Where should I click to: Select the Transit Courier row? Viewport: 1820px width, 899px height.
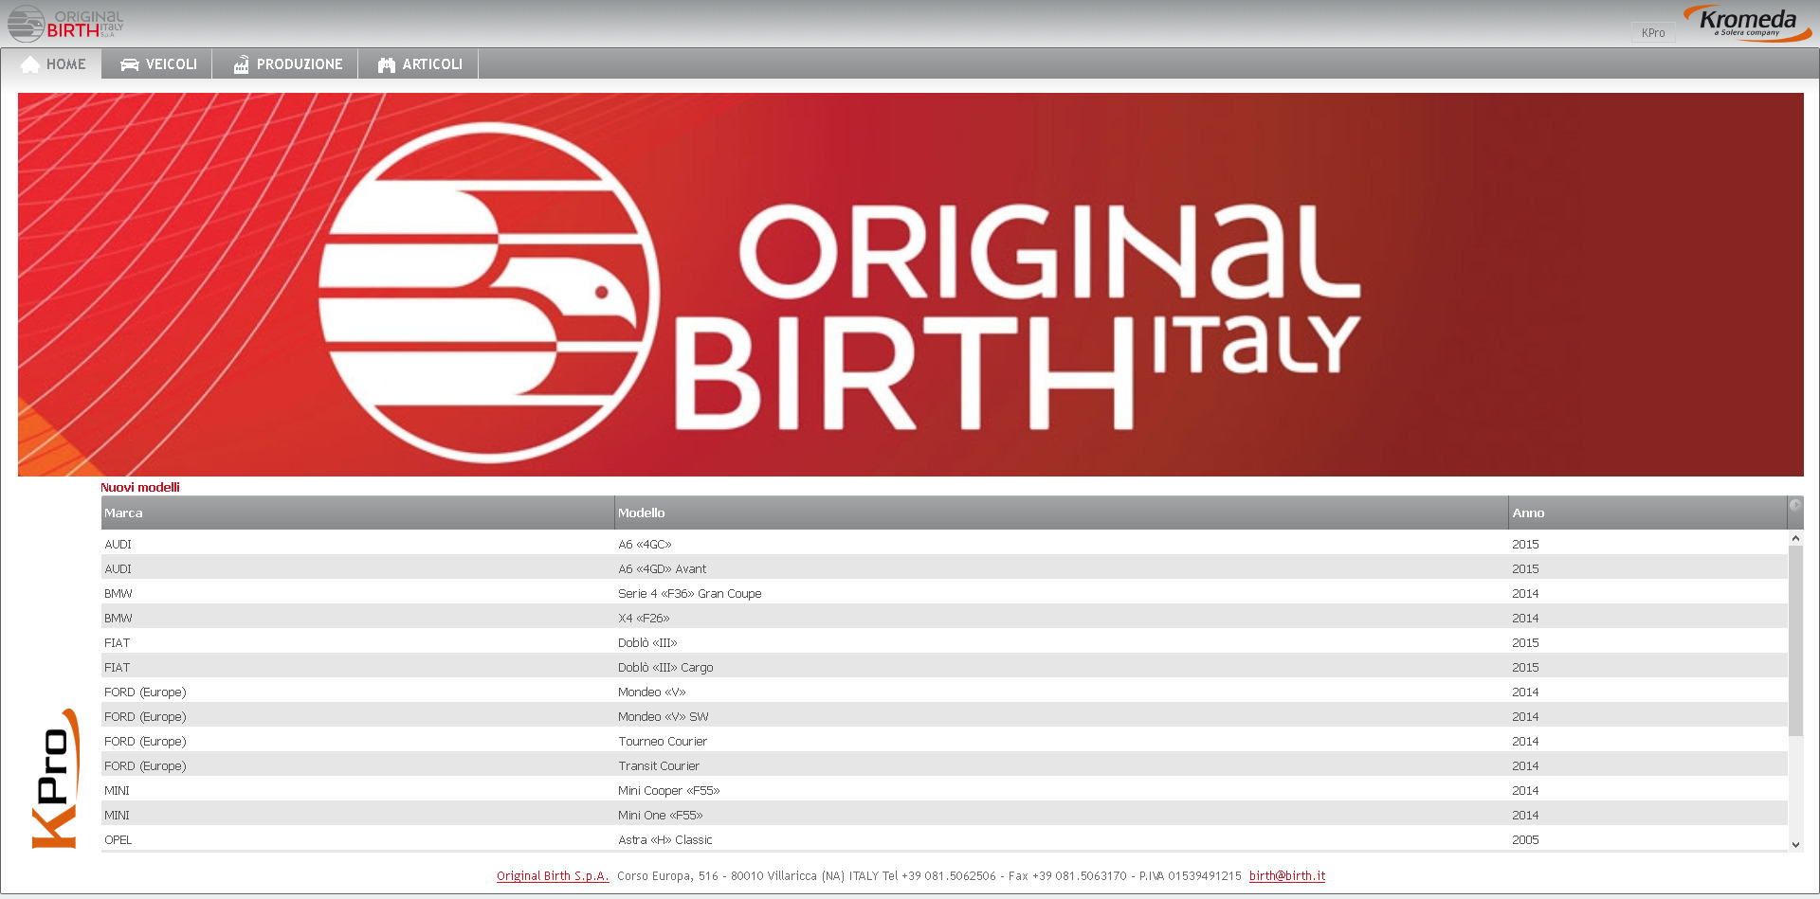944,765
